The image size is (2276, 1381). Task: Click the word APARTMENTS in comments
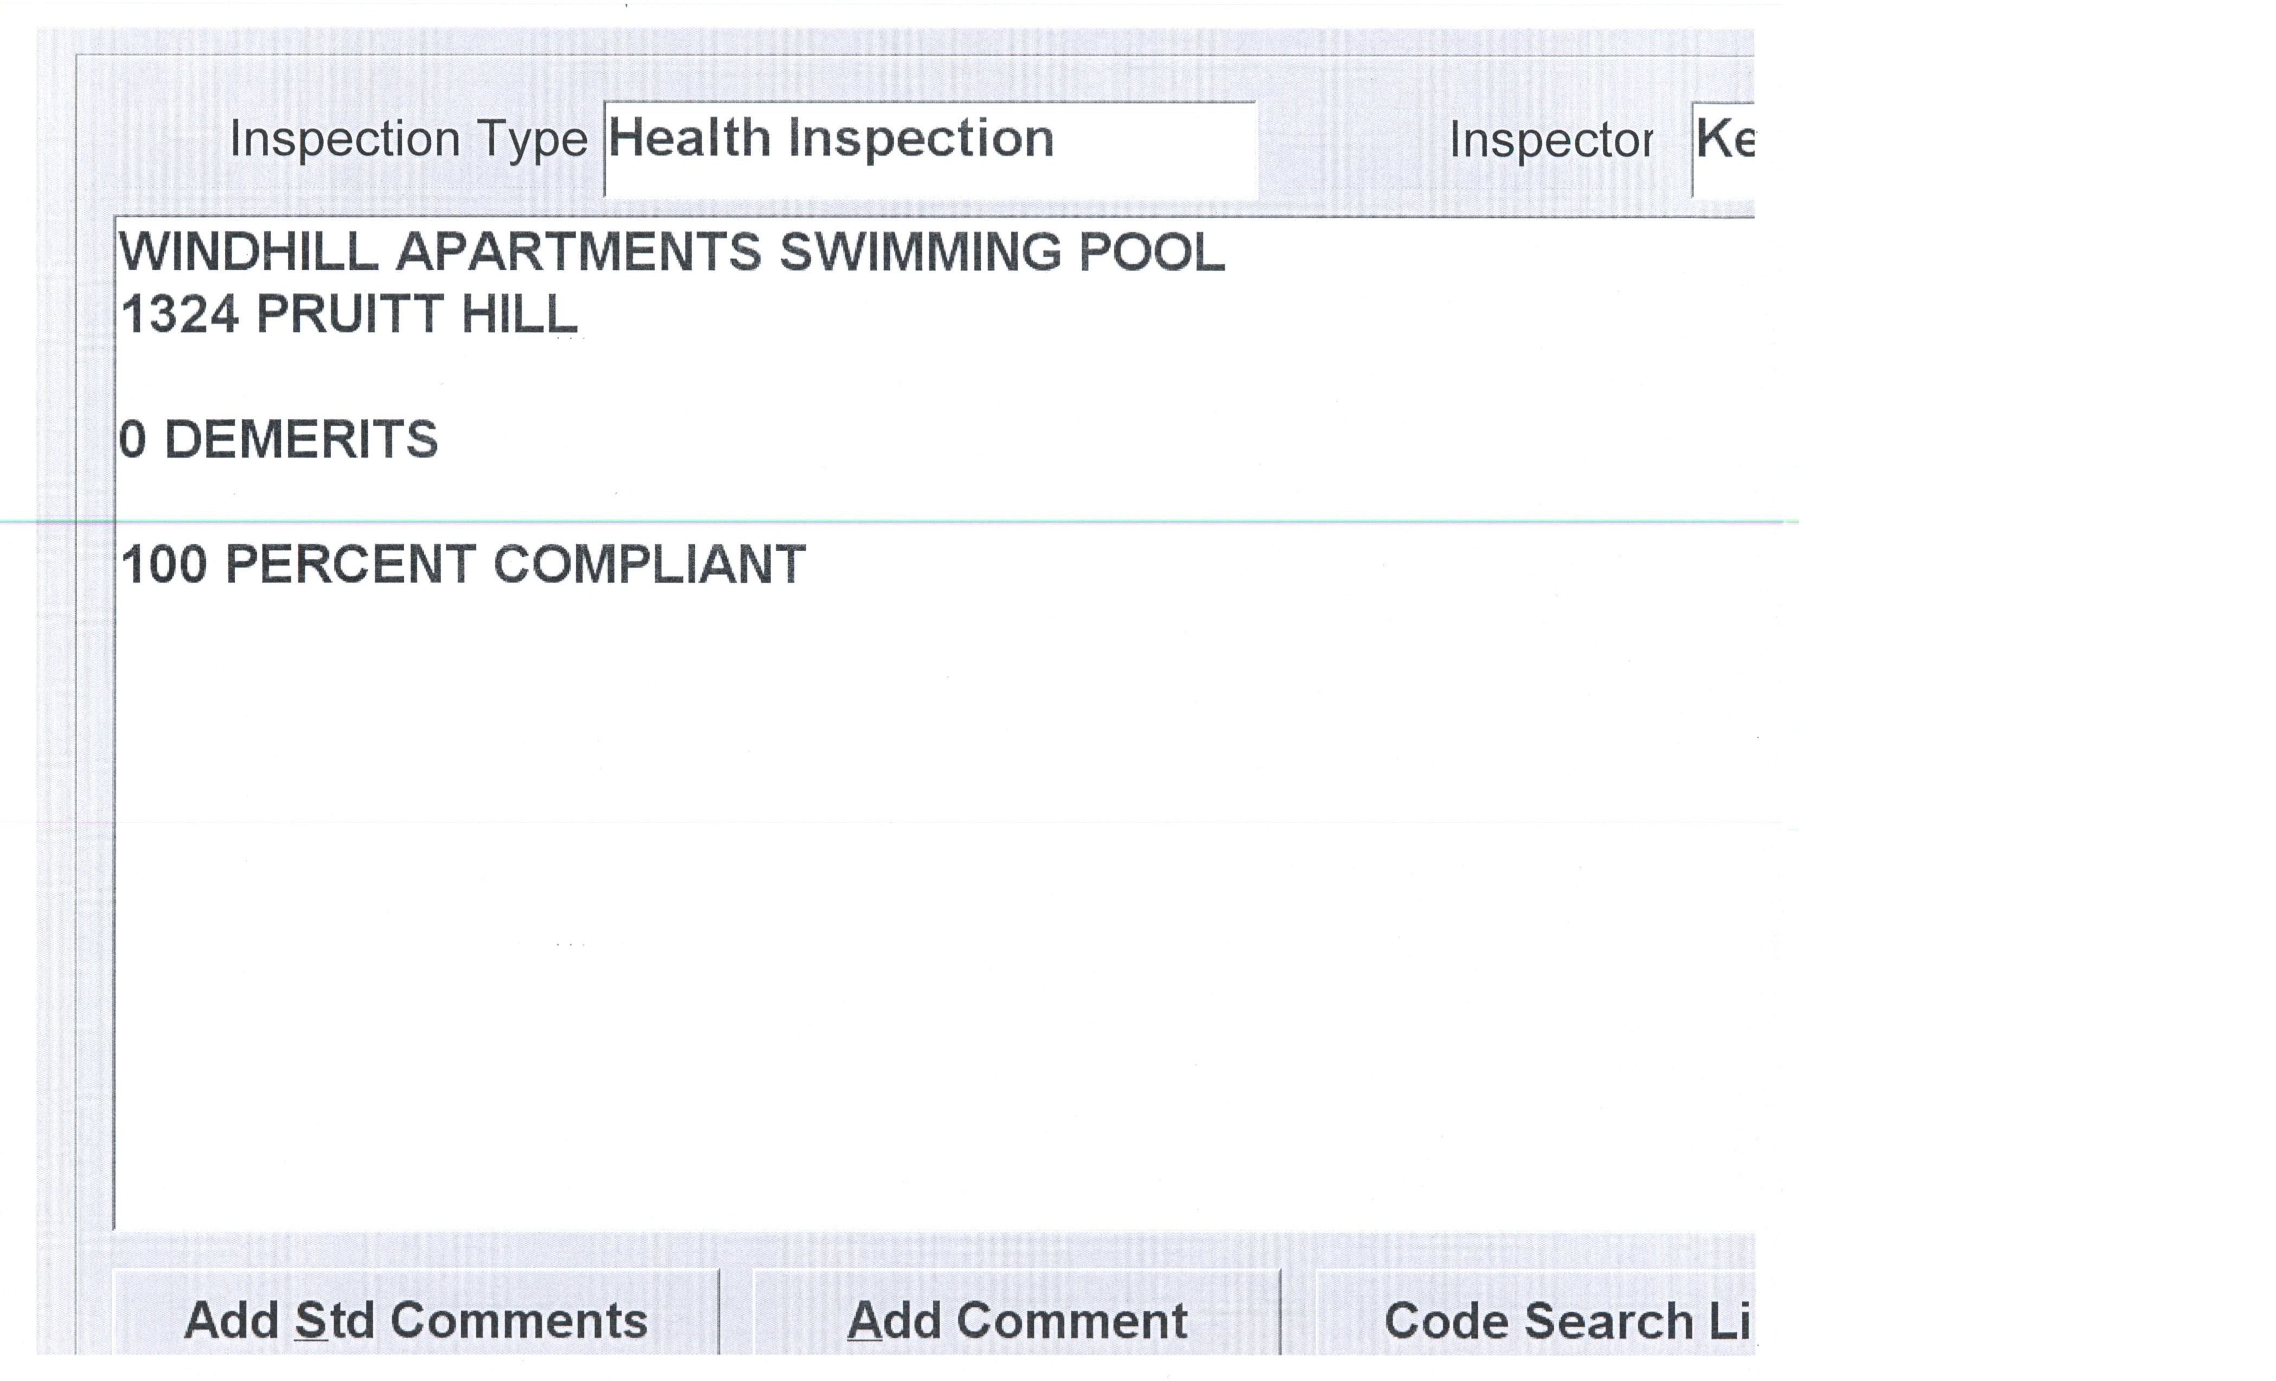[578, 252]
